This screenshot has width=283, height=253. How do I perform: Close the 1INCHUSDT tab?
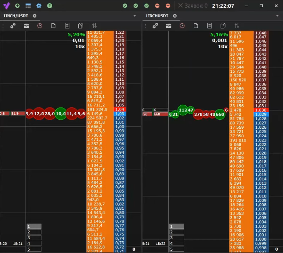[175, 16]
